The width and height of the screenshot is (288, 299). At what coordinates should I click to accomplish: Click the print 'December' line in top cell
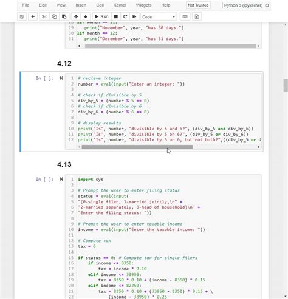134,39
